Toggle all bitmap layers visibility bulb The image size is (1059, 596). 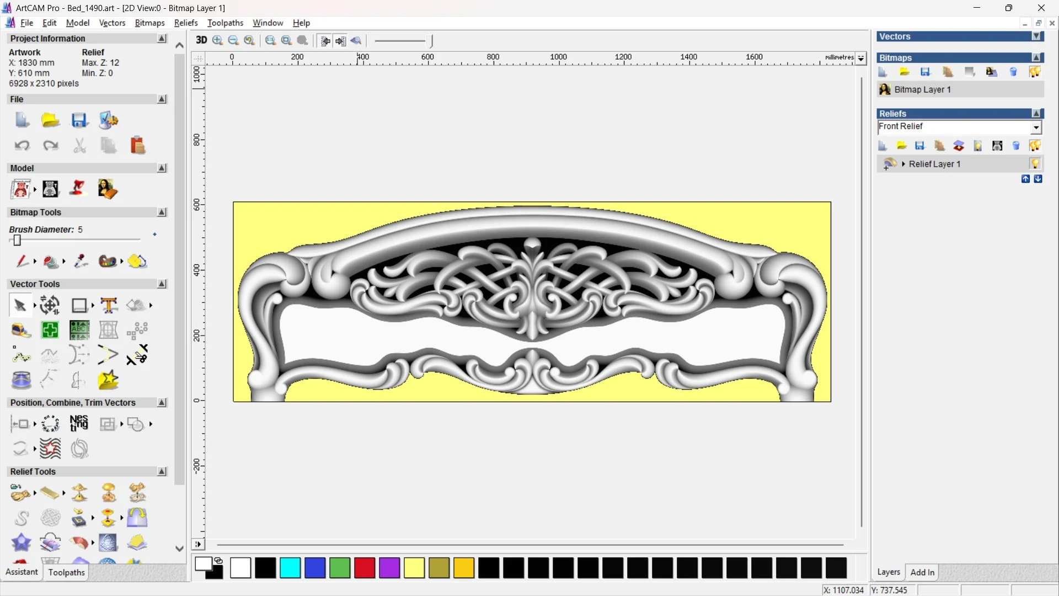click(x=1035, y=72)
